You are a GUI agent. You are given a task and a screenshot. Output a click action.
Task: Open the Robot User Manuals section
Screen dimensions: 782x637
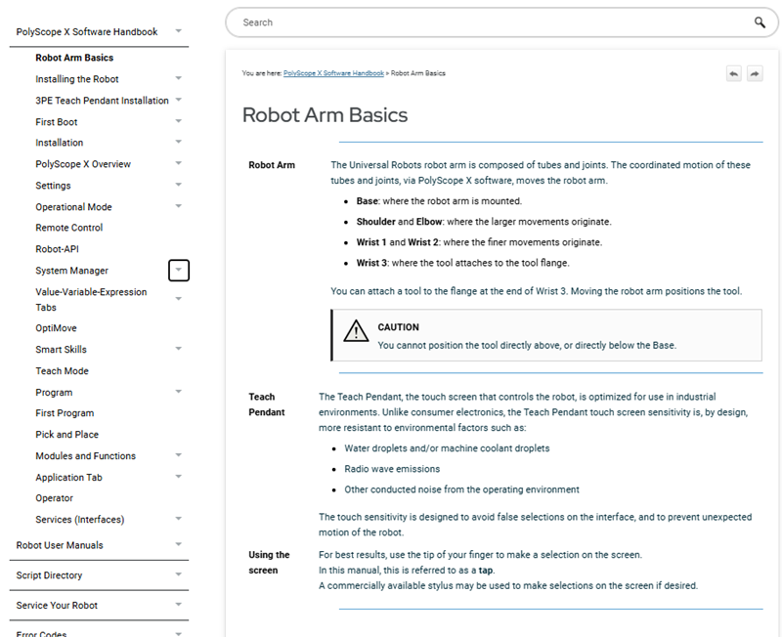click(x=60, y=545)
